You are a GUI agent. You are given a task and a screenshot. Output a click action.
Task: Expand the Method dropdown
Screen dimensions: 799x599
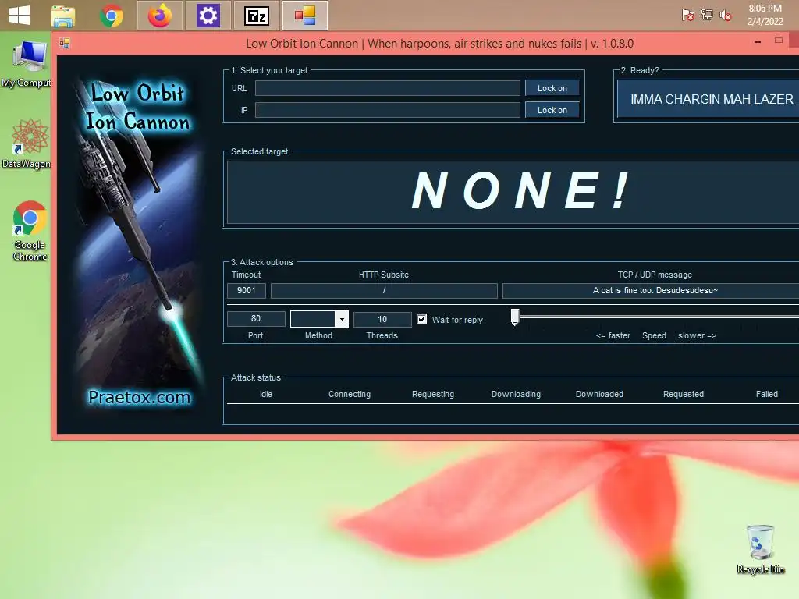pyautogui.click(x=342, y=319)
